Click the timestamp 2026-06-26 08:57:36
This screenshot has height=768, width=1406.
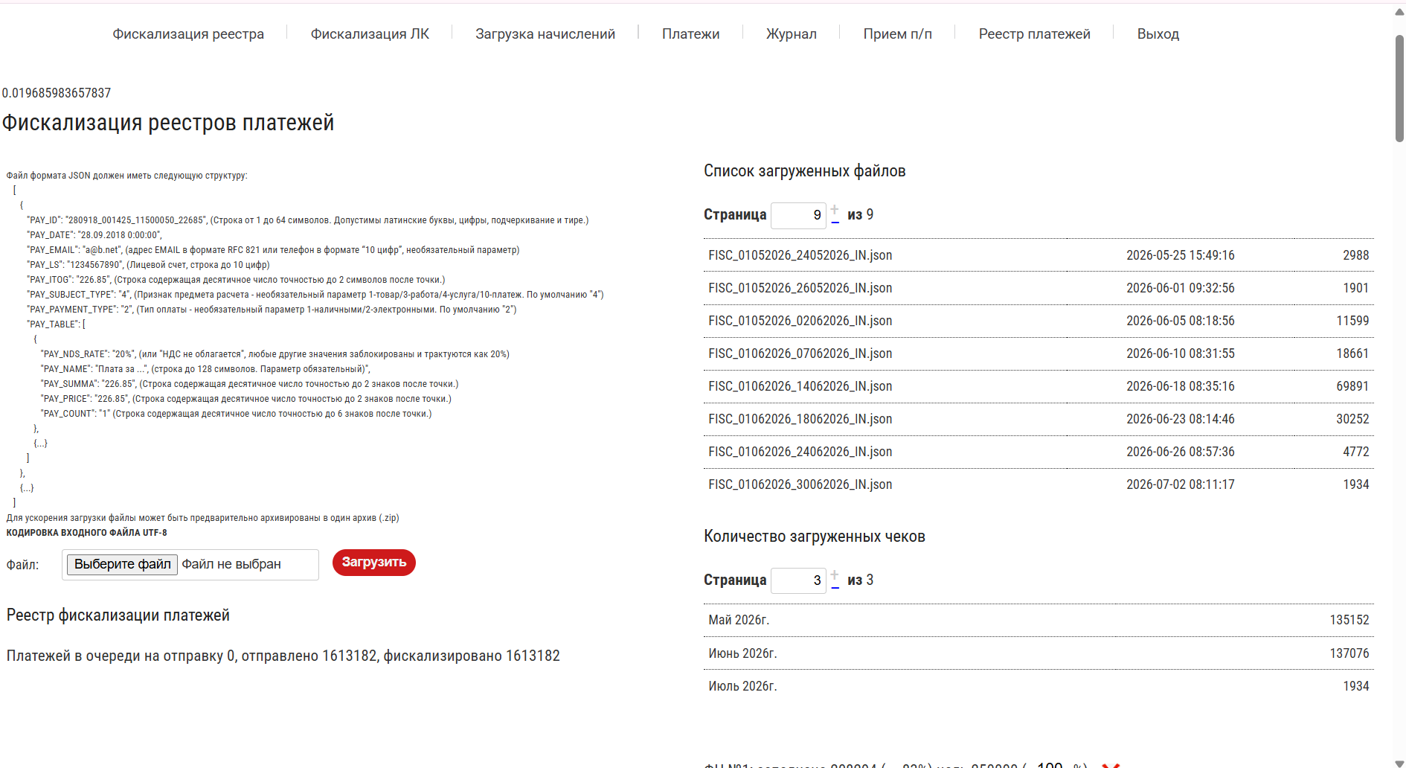[1181, 452]
